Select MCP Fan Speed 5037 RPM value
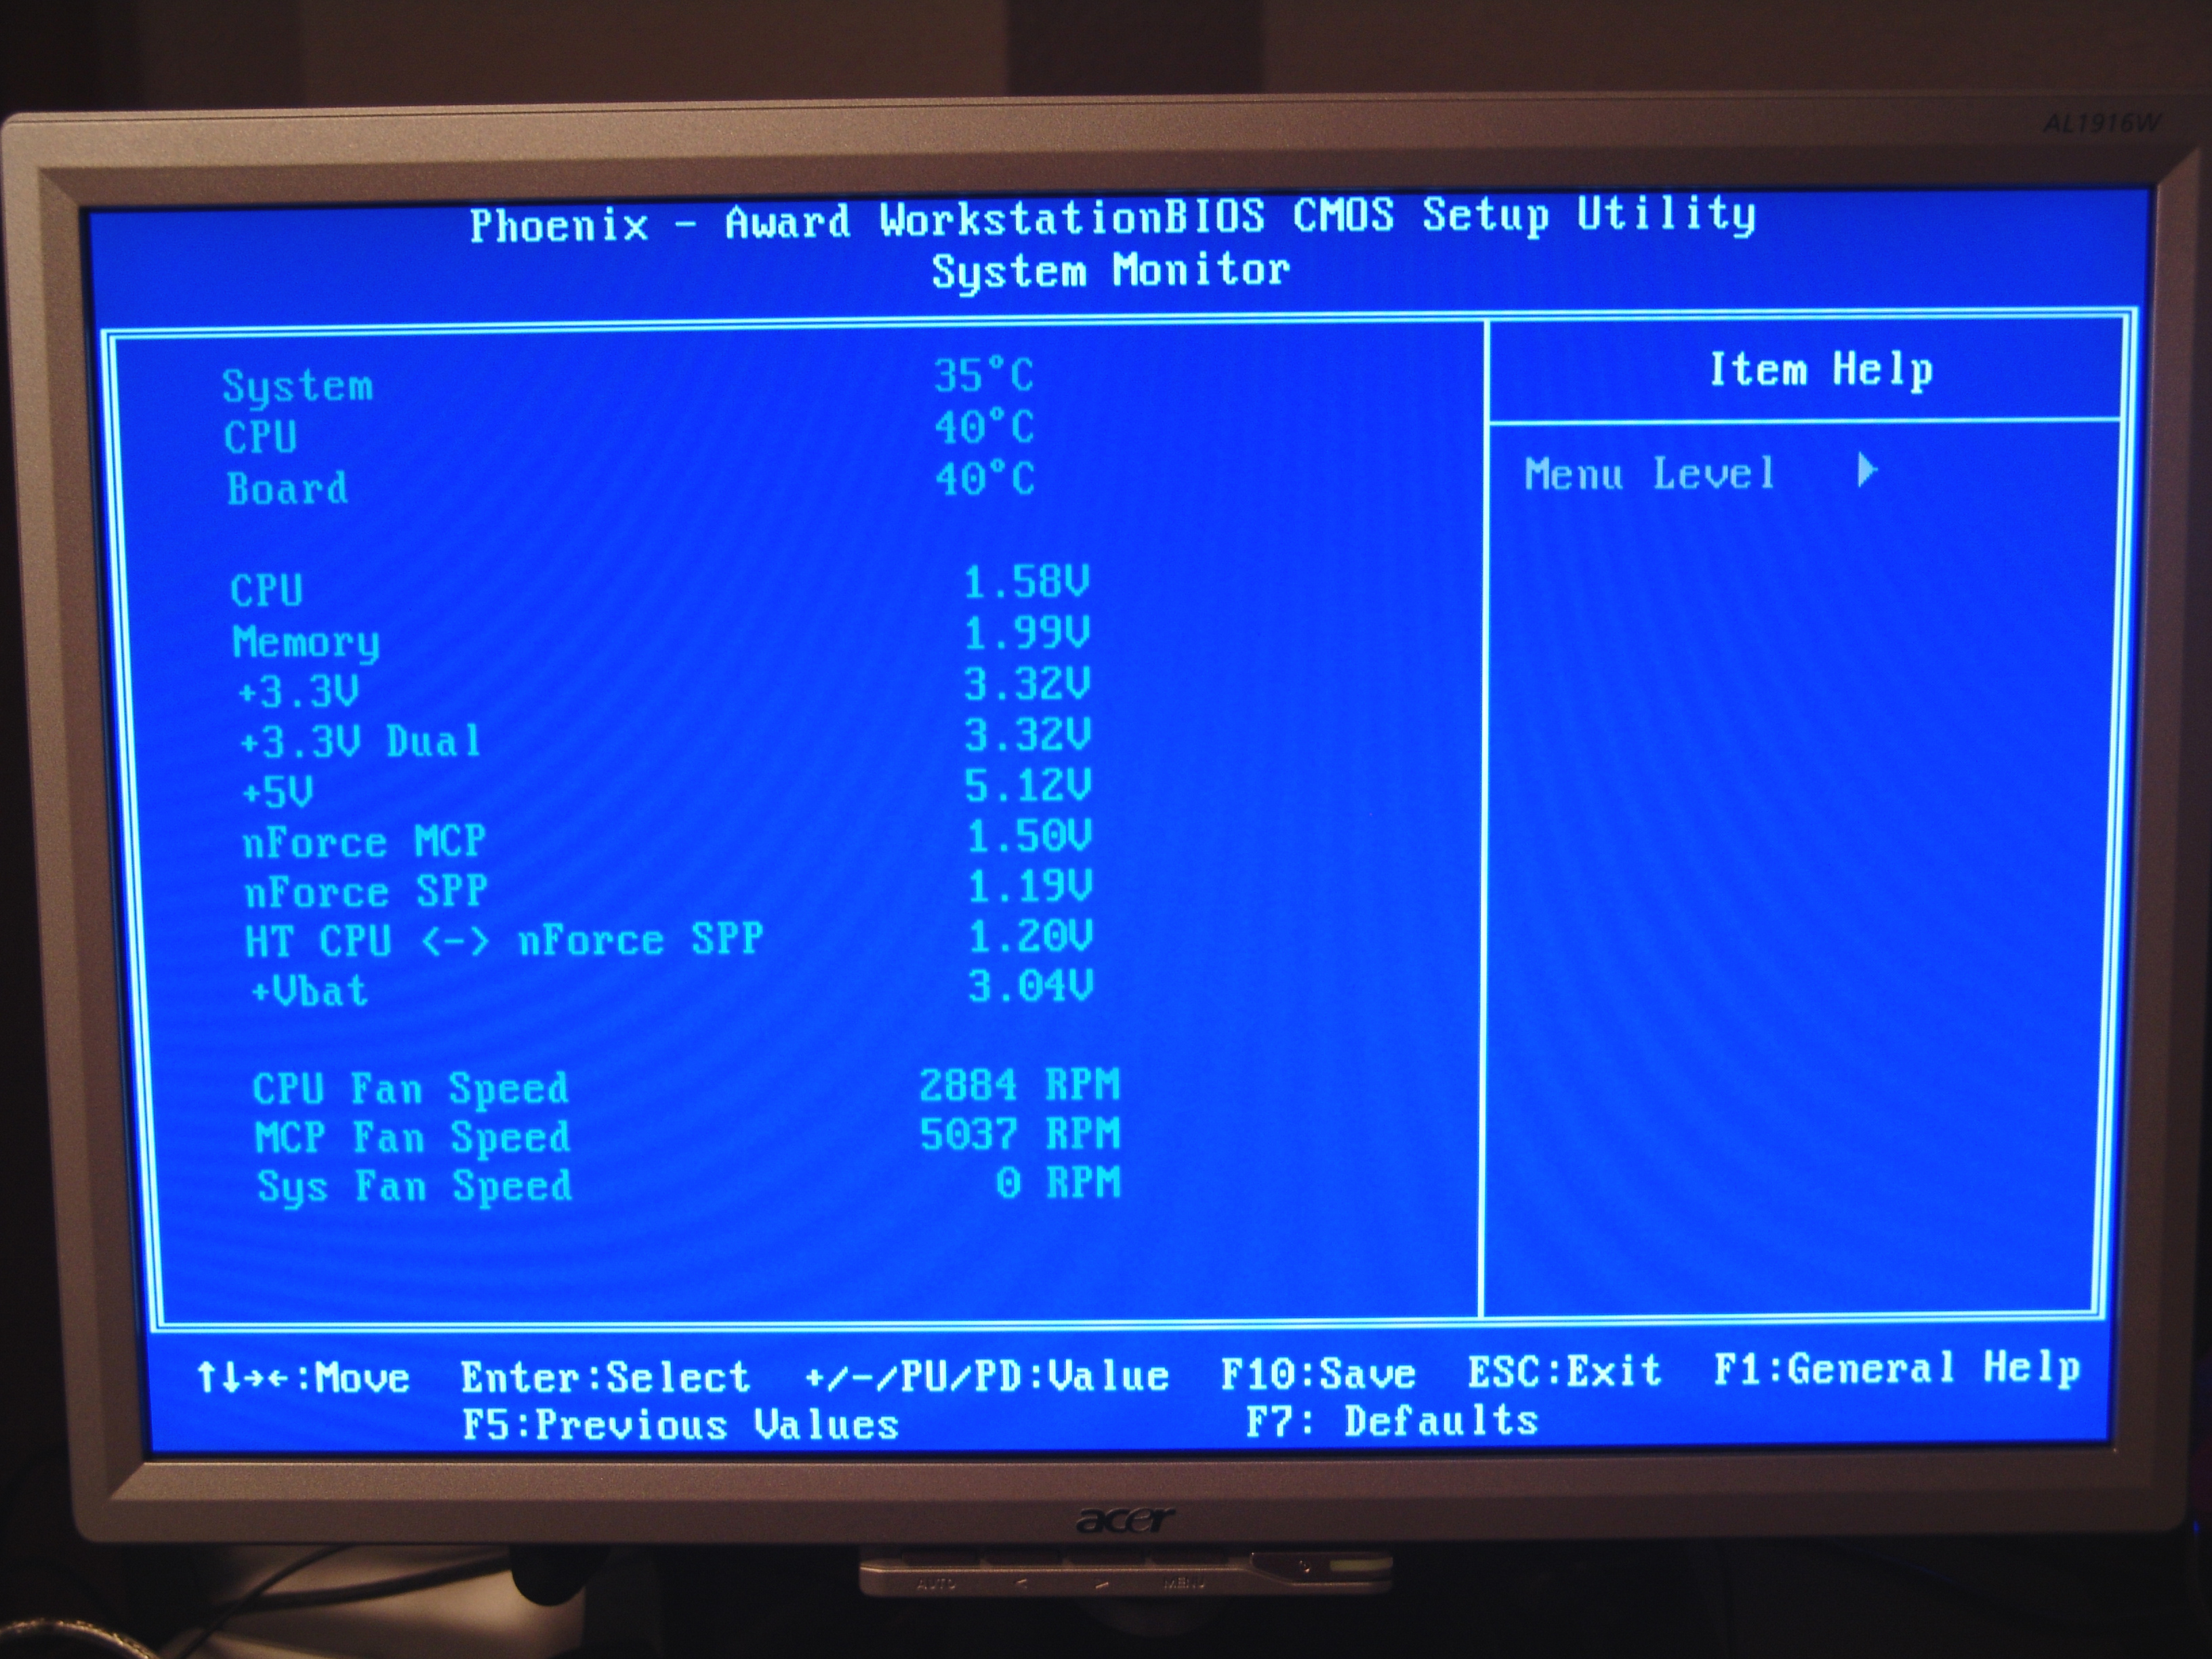Viewport: 2212px width, 1659px height. pos(1019,1134)
